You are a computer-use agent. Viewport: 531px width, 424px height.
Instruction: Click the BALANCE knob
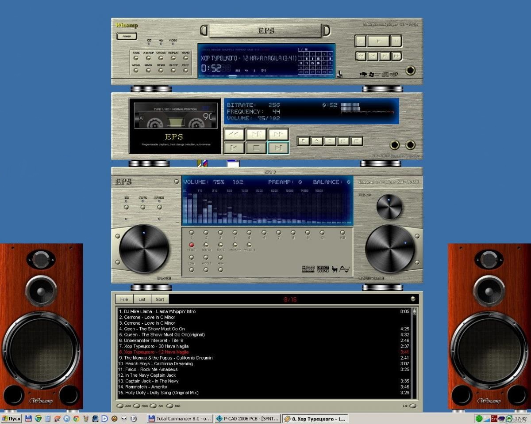[144, 249]
